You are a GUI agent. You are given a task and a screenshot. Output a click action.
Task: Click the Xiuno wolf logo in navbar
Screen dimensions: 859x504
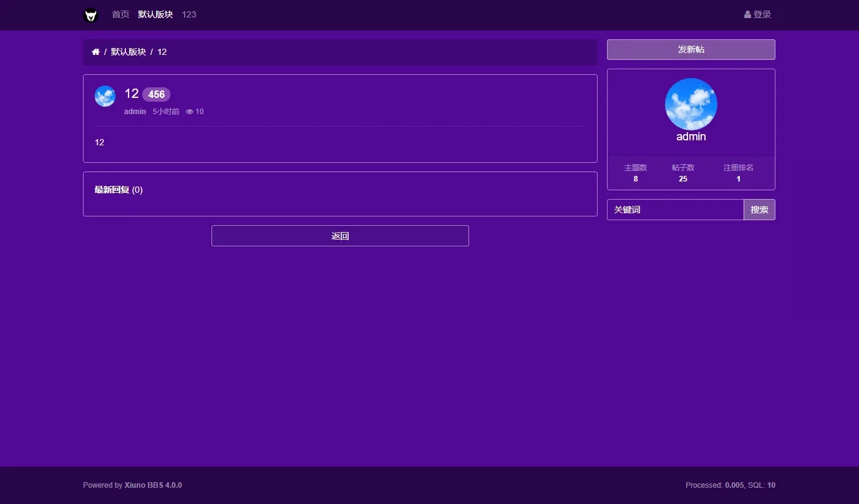pos(90,15)
